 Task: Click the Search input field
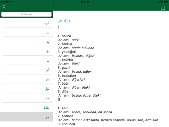tap(26, 14)
